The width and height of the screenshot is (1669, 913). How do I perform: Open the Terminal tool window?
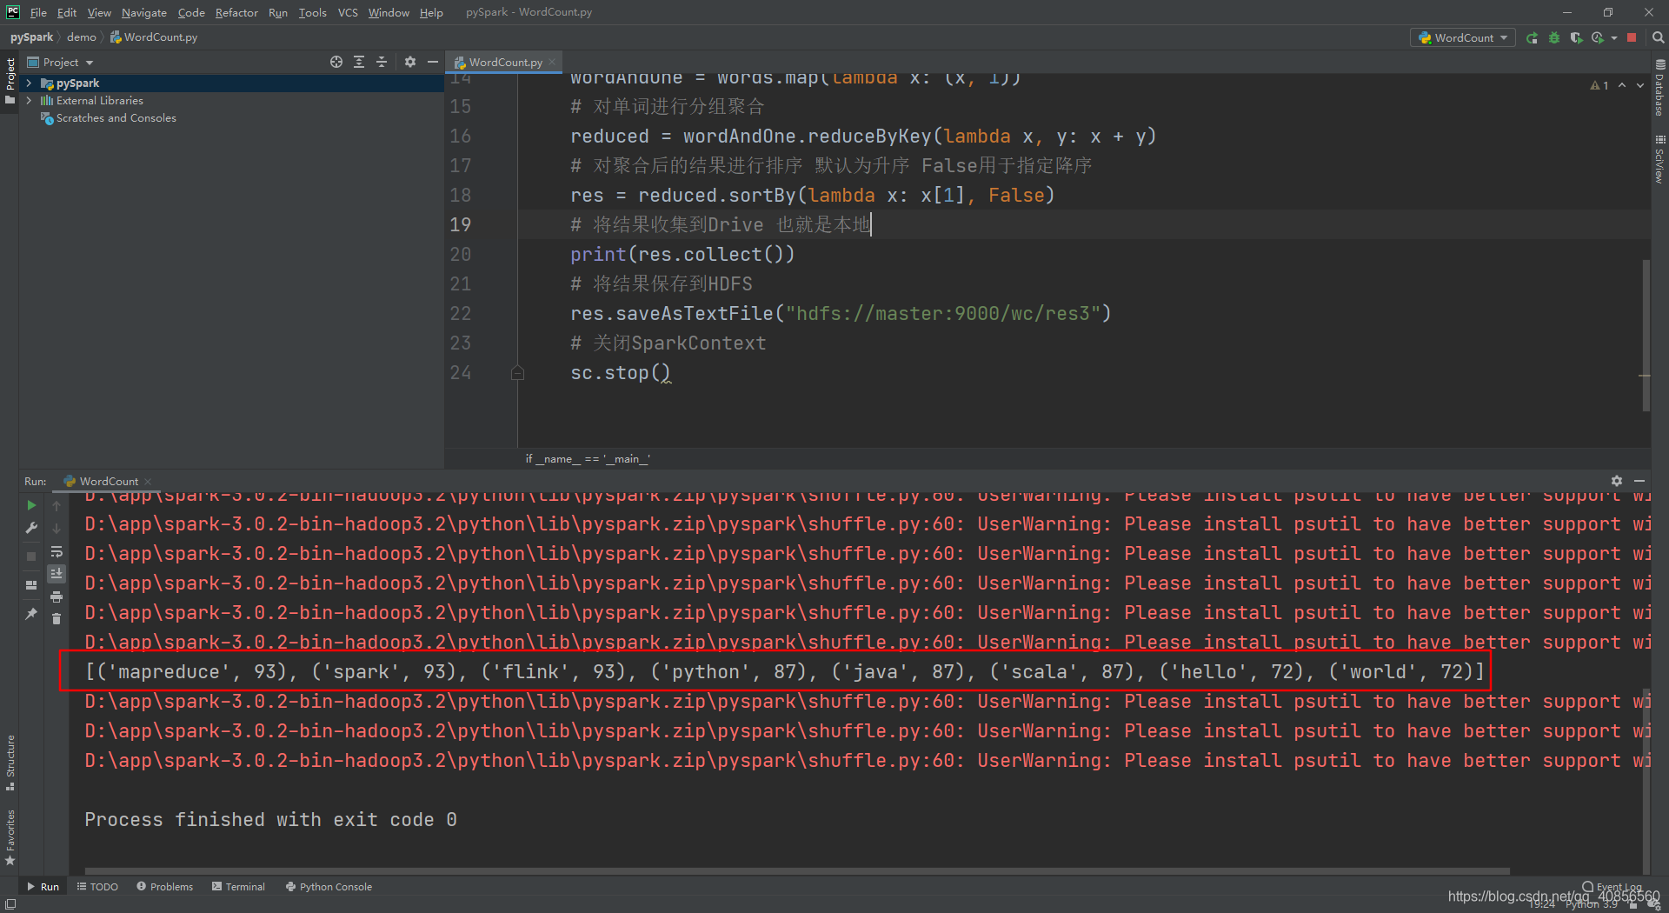click(238, 887)
